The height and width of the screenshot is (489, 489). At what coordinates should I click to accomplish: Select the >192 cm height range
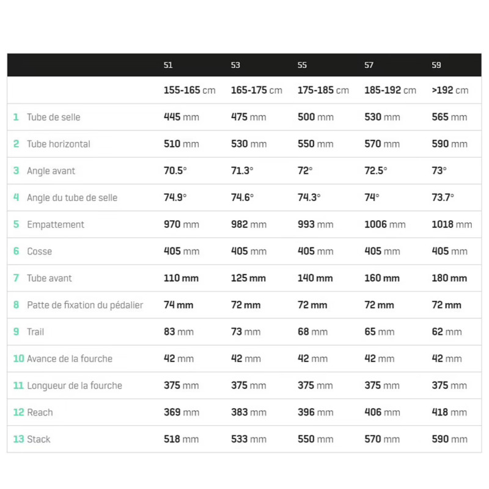(x=450, y=90)
